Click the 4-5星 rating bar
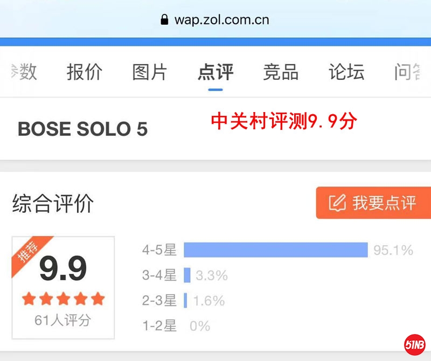431x361 pixels. point(275,250)
